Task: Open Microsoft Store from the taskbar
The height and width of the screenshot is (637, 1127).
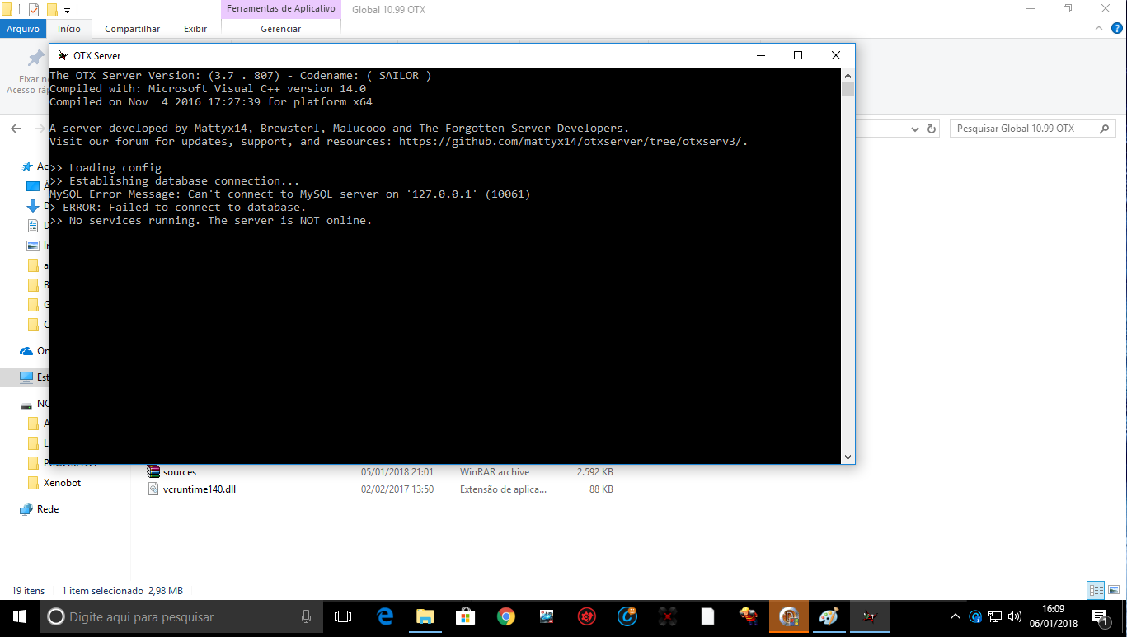Action: pyautogui.click(x=466, y=616)
